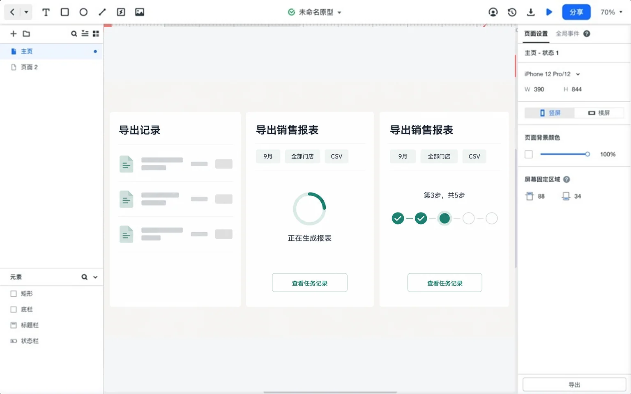Select the Image insert tool
This screenshot has height=394, width=631.
140,12
